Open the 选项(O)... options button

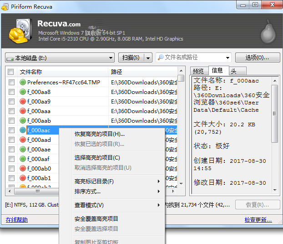258,57
